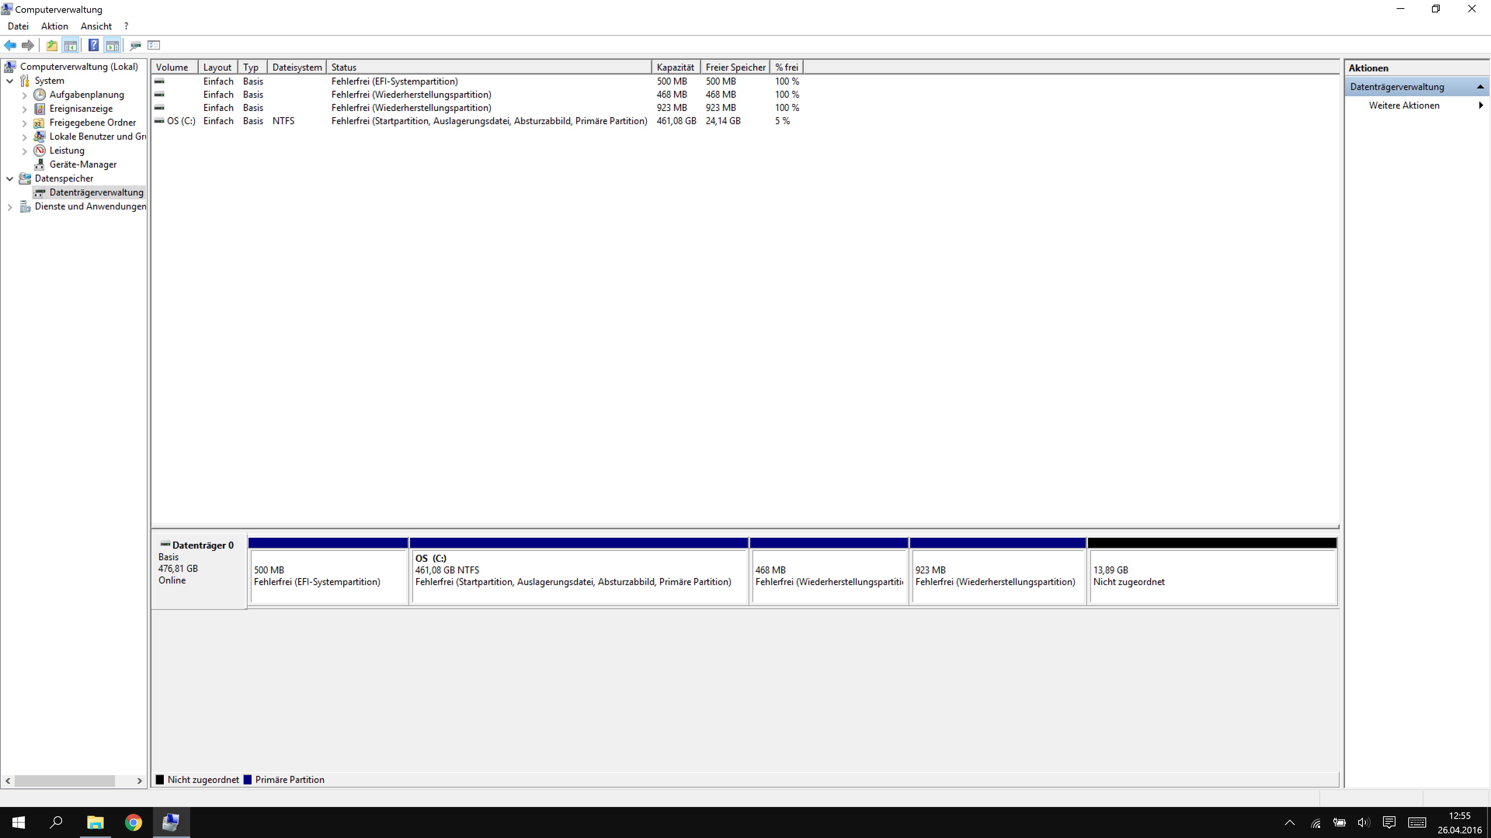Image resolution: width=1491 pixels, height=838 pixels.
Task: Click the black Nicht zugeordnet legend swatch
Action: tap(160, 779)
